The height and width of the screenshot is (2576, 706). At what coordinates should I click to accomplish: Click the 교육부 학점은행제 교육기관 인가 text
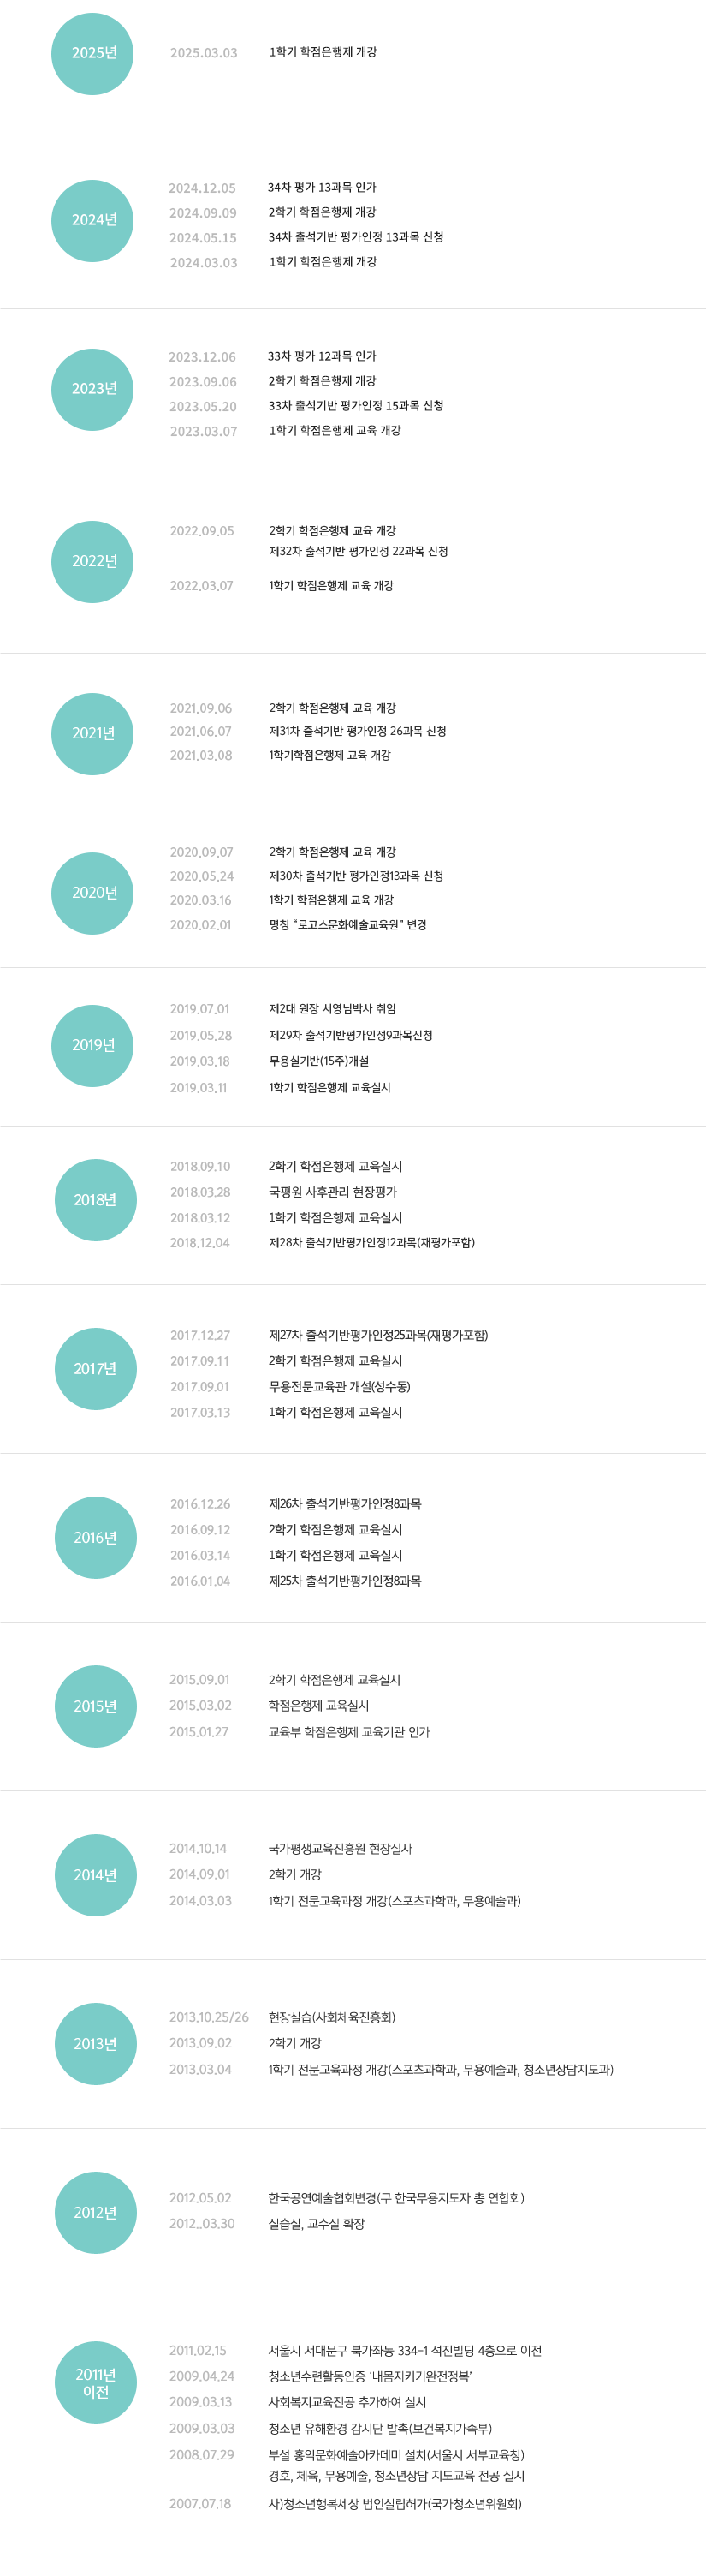tap(348, 1732)
